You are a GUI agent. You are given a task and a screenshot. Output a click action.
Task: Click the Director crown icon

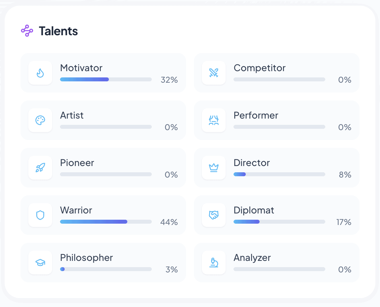coord(214,168)
